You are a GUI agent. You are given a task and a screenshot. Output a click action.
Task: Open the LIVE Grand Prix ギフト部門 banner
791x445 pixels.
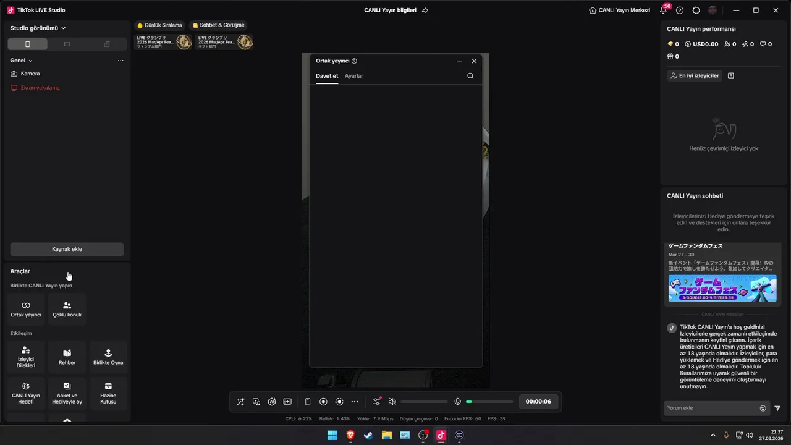click(224, 41)
